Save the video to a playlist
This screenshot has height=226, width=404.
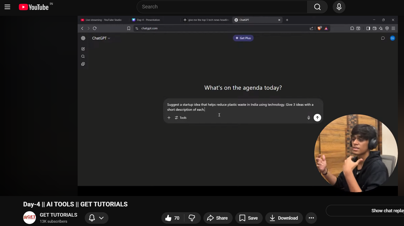tap(249, 218)
